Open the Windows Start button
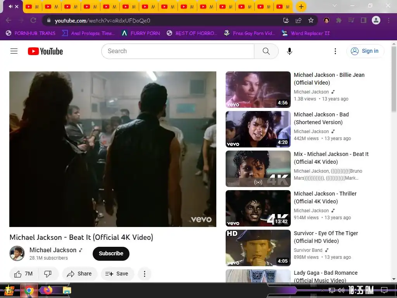This screenshot has height=298, width=397. coord(9,290)
